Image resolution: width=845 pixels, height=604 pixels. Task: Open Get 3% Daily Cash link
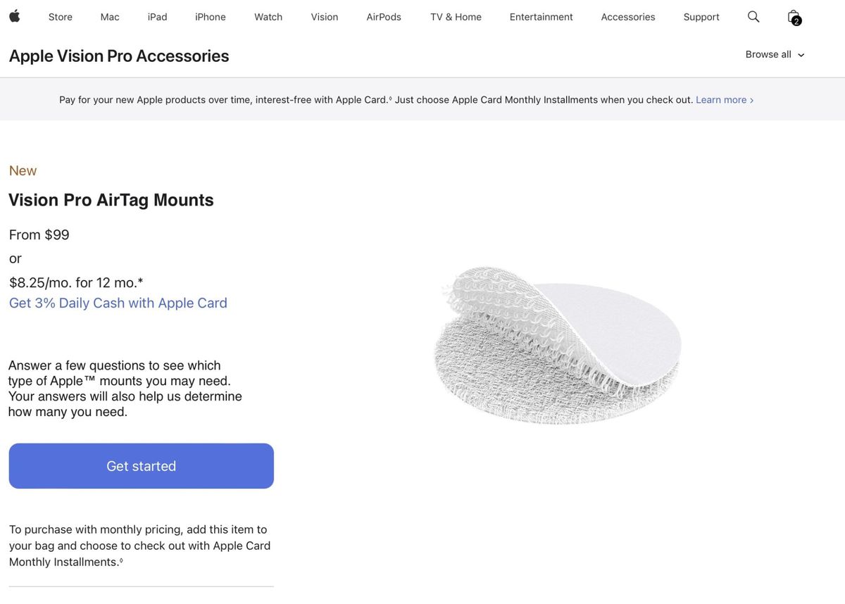click(x=118, y=303)
